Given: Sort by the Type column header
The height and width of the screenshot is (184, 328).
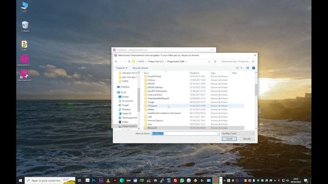Looking at the screenshot, I should point(213,73).
